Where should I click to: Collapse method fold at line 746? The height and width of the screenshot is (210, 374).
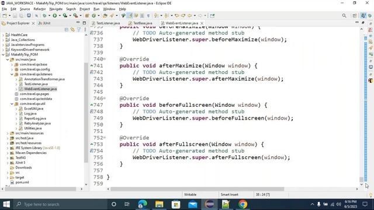point(105,98)
